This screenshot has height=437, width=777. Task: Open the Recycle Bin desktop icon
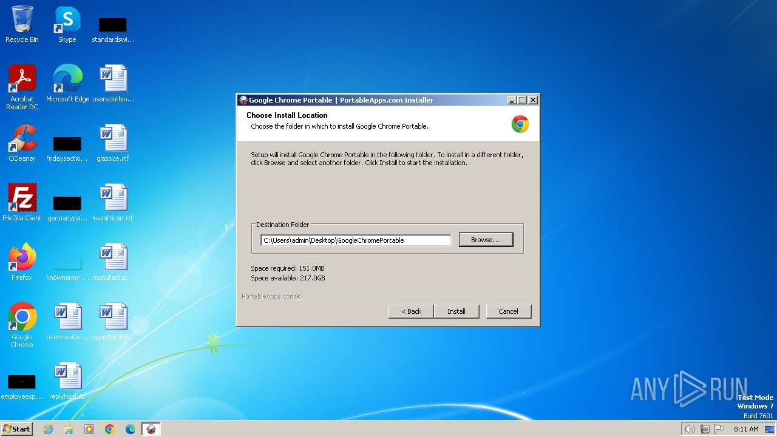(x=22, y=24)
